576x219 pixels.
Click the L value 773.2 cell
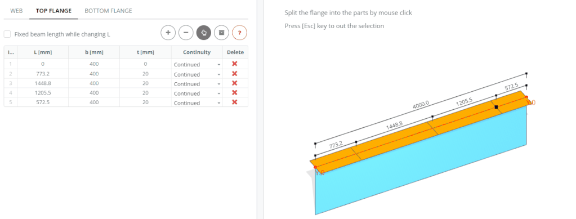coord(43,74)
